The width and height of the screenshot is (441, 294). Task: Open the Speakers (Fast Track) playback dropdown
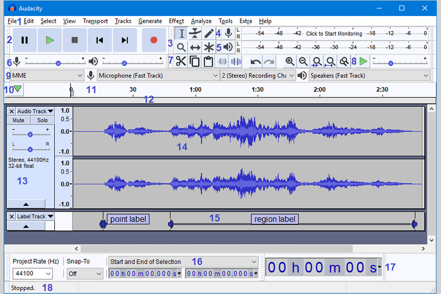369,76
